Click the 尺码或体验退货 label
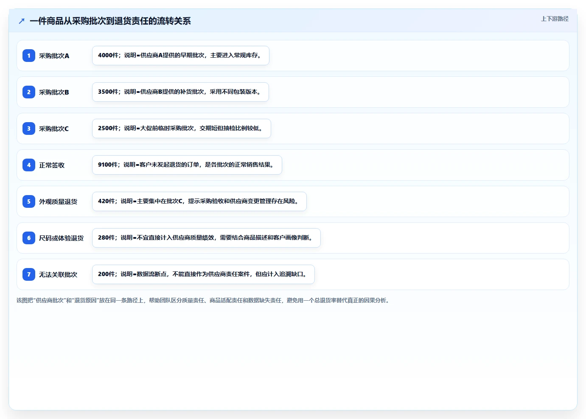586x419 pixels. pyautogui.click(x=62, y=238)
